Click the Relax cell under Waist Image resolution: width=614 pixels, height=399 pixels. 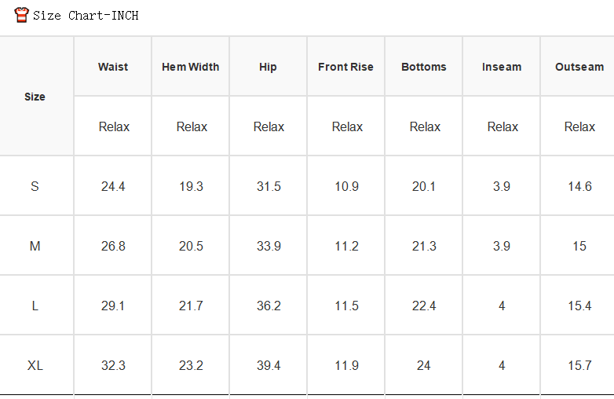[x=114, y=127]
